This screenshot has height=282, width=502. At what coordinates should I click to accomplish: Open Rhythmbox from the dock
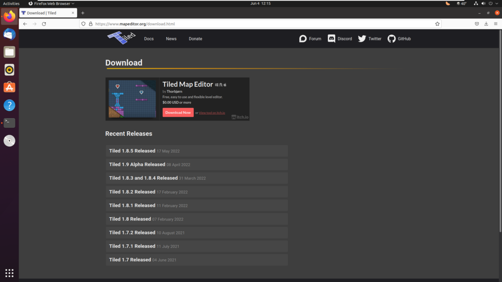click(x=9, y=70)
